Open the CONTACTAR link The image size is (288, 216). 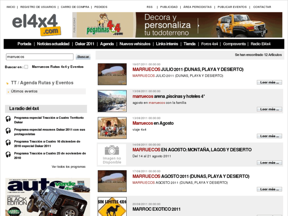coord(262,7)
